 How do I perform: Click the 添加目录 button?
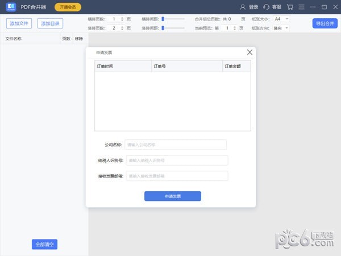point(50,23)
